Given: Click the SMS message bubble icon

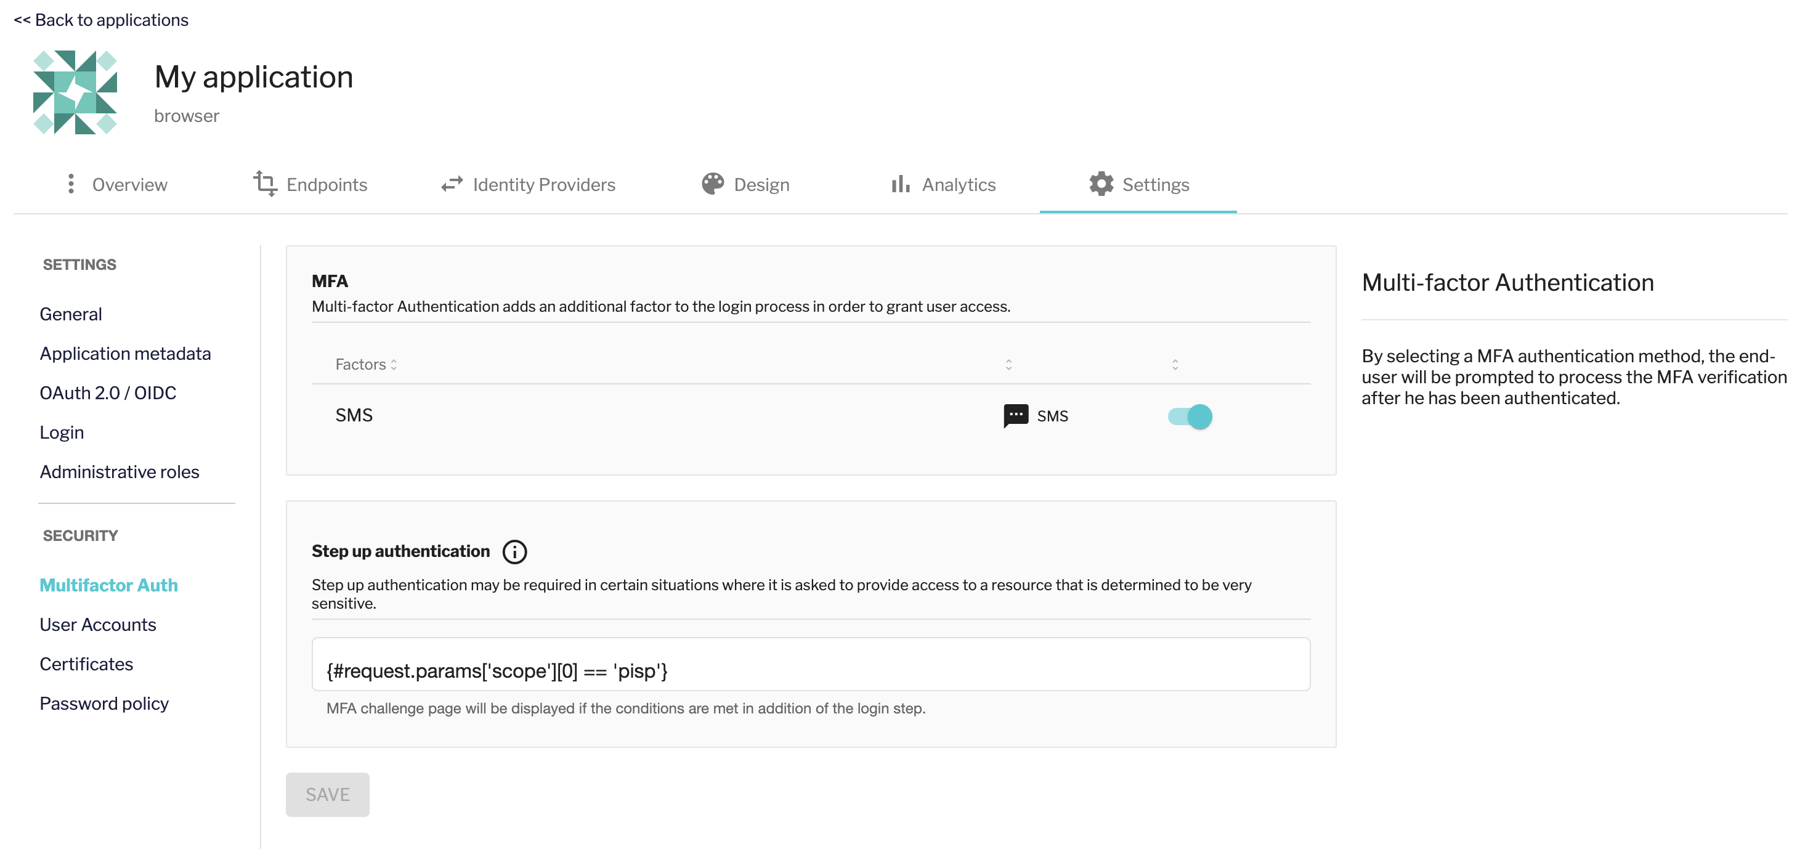Looking at the screenshot, I should (x=1015, y=416).
